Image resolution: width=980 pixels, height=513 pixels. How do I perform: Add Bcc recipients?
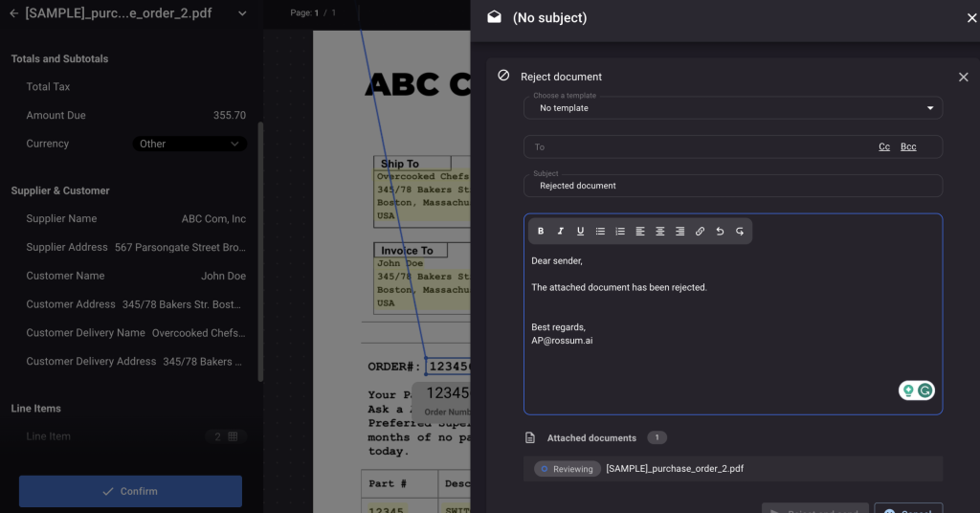pos(908,146)
